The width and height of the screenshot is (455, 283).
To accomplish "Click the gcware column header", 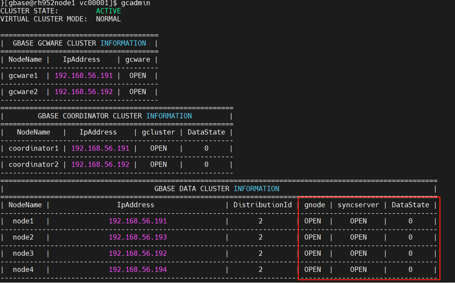I will click(x=138, y=60).
